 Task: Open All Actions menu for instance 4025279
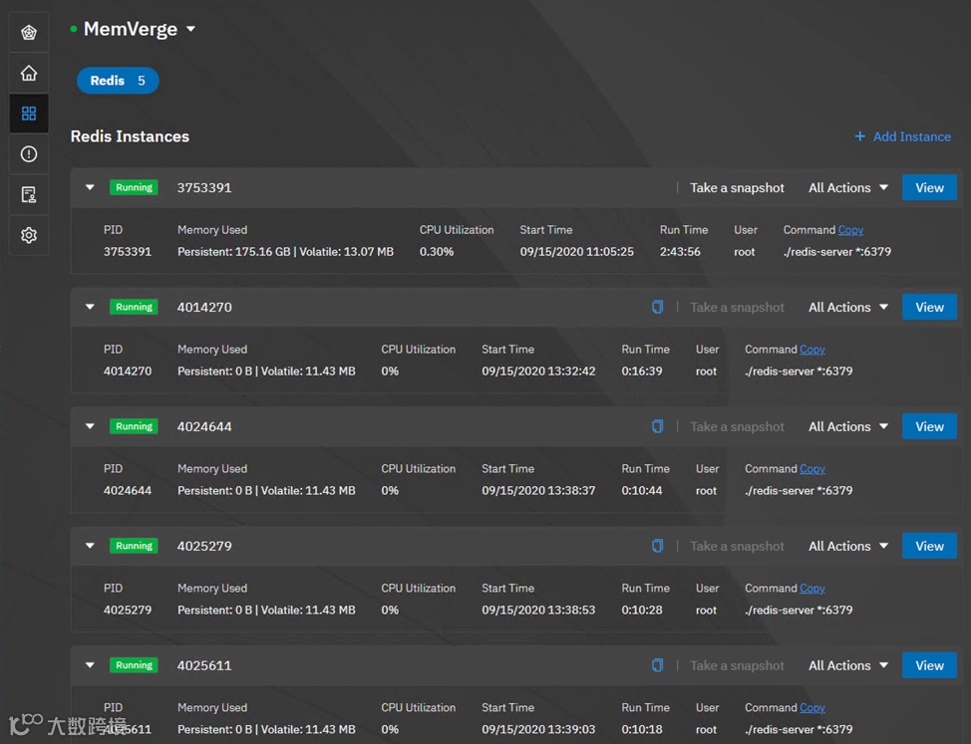tap(848, 546)
